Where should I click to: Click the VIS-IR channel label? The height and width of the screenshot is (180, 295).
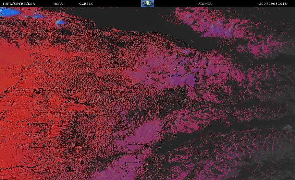click(x=204, y=4)
